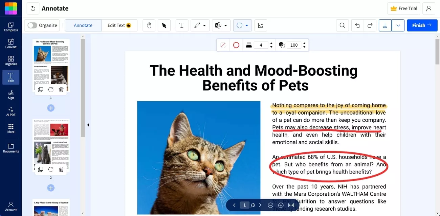440x216 pixels.
Task: Select the Text tool
Action: [x=182, y=25]
